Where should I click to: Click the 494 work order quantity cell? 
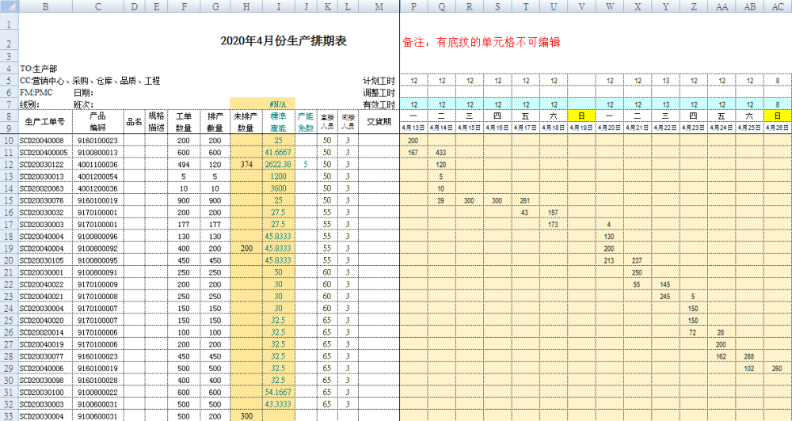tap(184, 165)
